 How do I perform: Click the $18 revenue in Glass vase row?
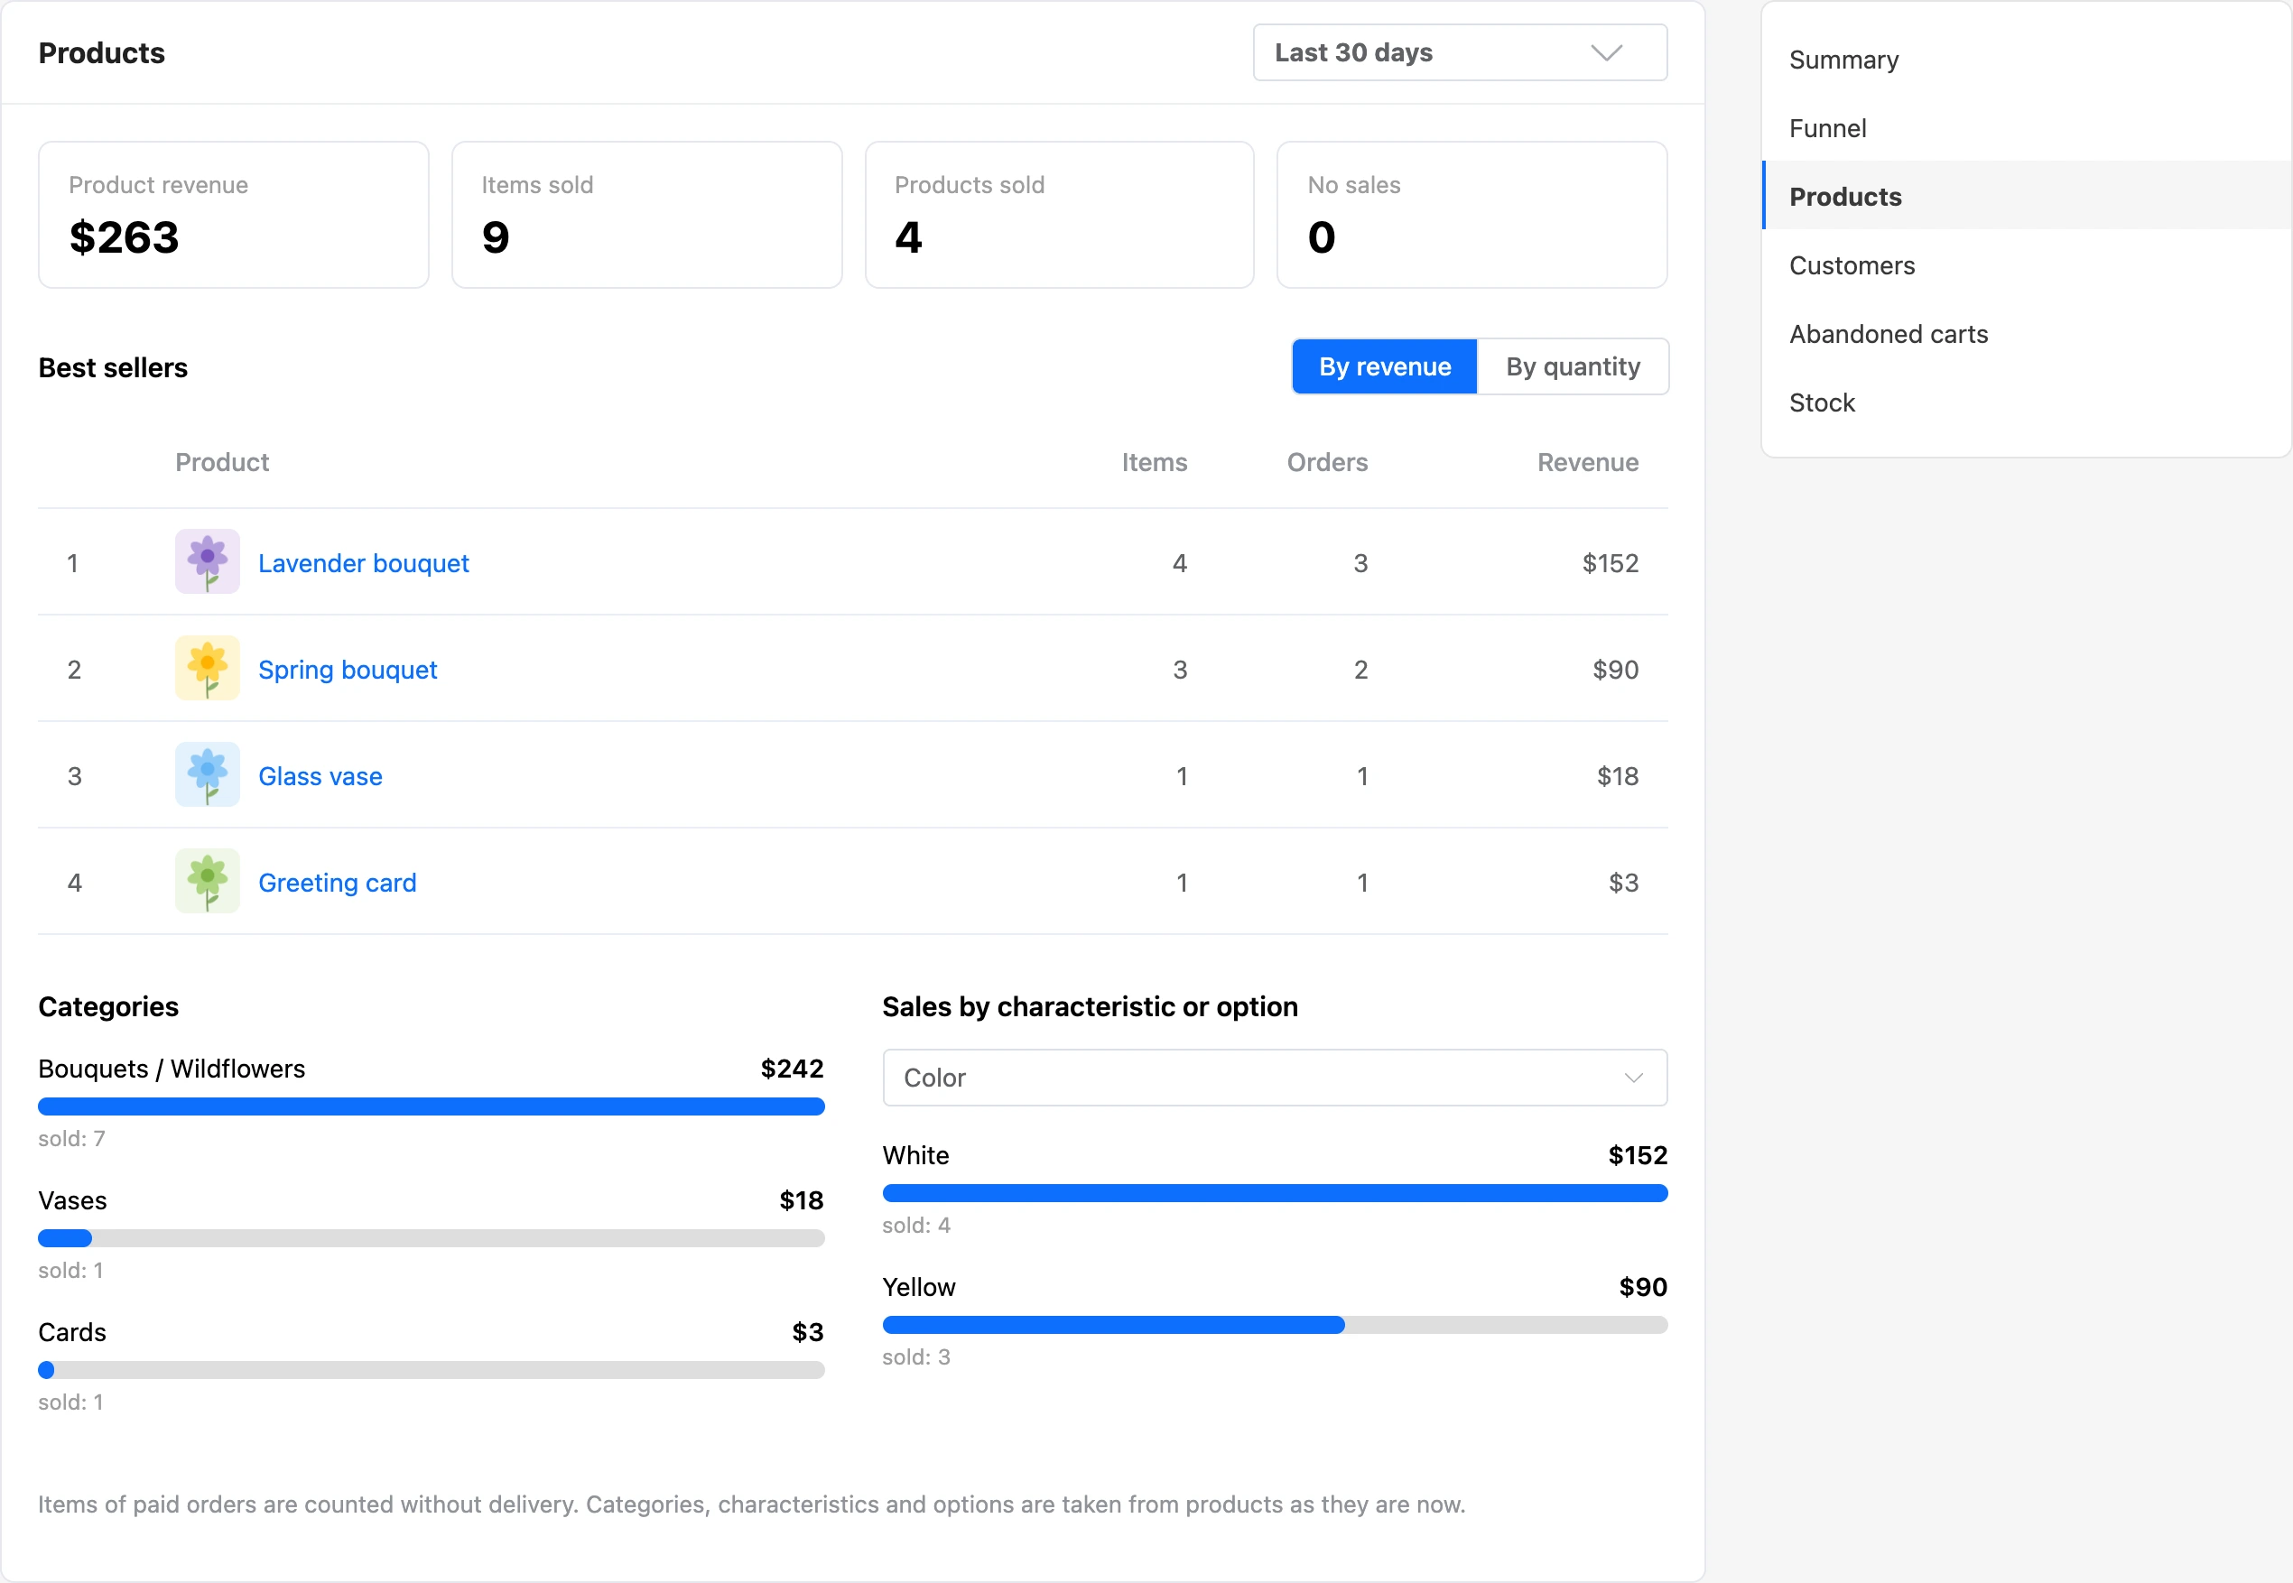coord(1618,775)
